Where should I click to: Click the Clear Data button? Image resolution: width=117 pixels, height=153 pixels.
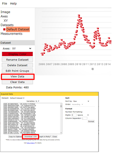point(17,82)
